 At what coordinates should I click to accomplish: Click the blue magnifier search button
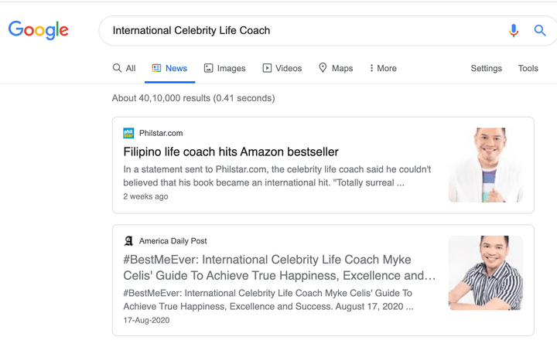pos(540,31)
